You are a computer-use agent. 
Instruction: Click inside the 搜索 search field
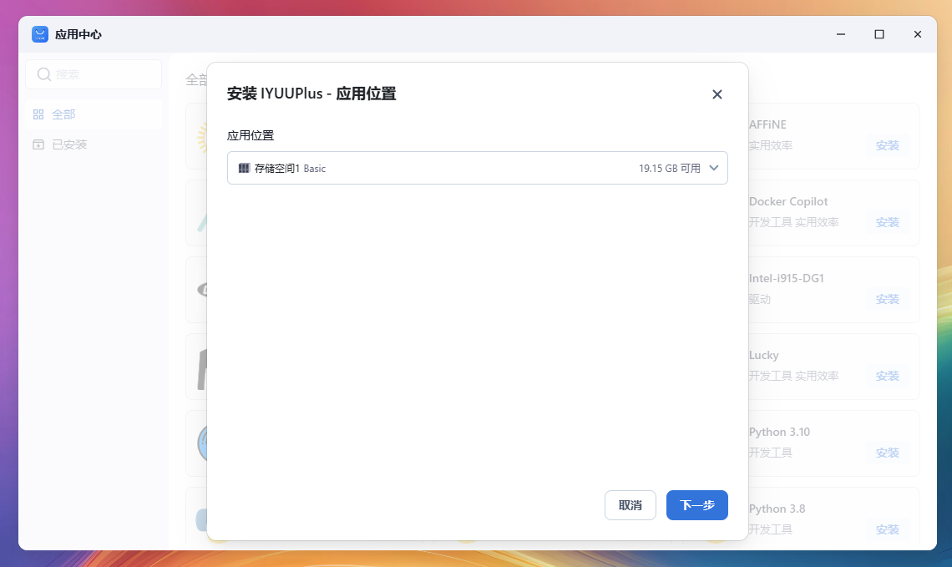(94, 74)
